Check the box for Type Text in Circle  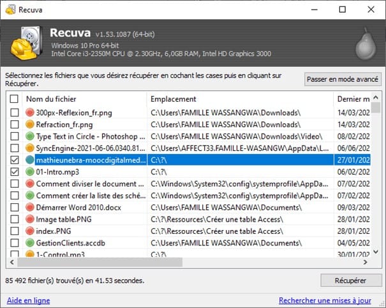click(15, 136)
